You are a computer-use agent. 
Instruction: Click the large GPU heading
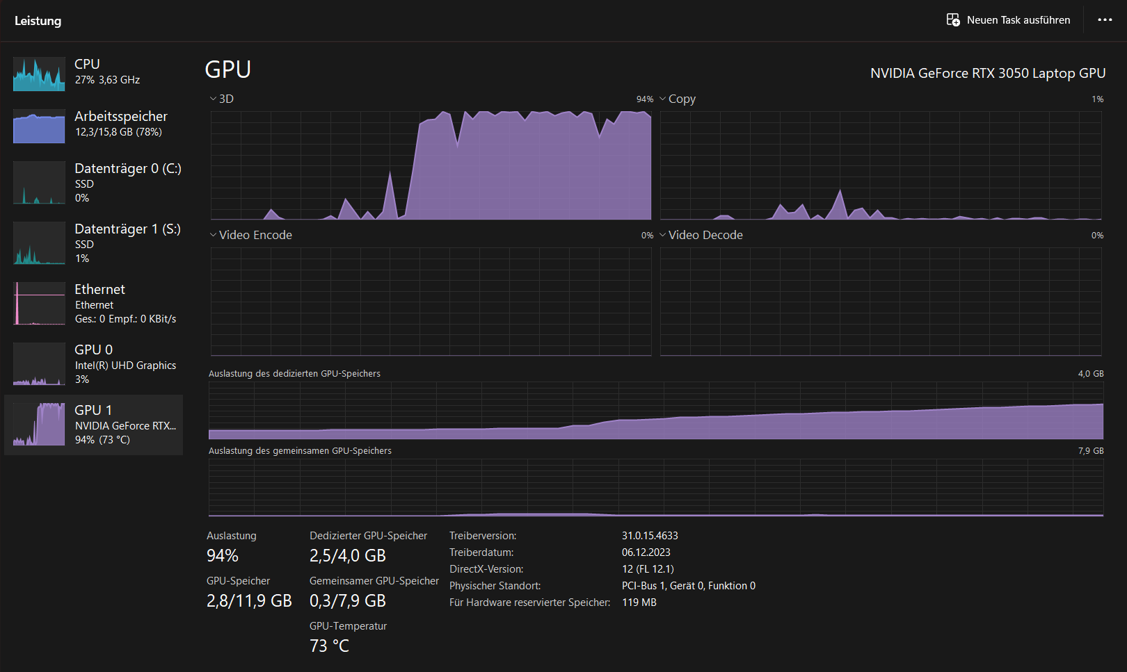tap(228, 69)
